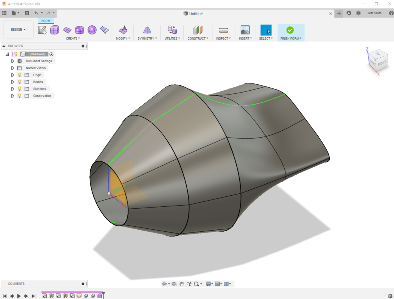
Task: Open the Jeff Smith account menu
Action: click(374, 13)
